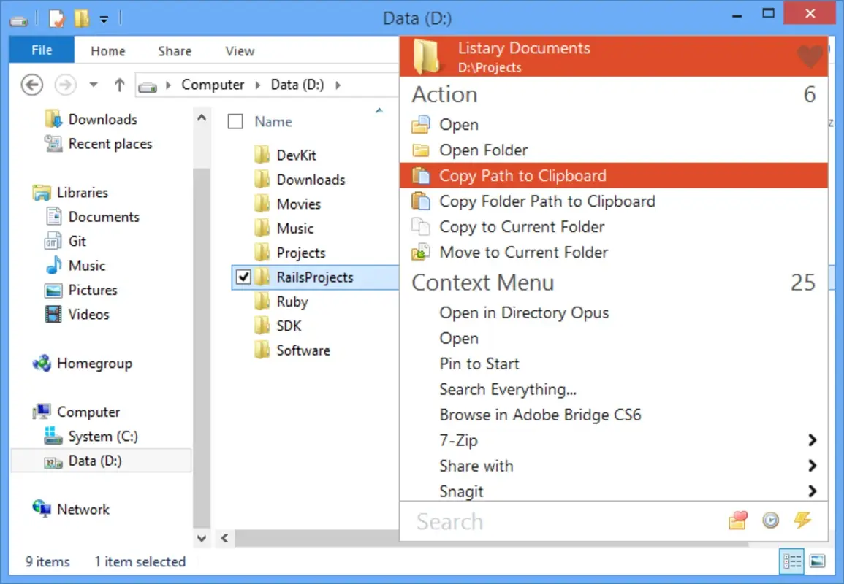Click the Listary lightning actions icon
844x584 pixels.
pos(803,520)
